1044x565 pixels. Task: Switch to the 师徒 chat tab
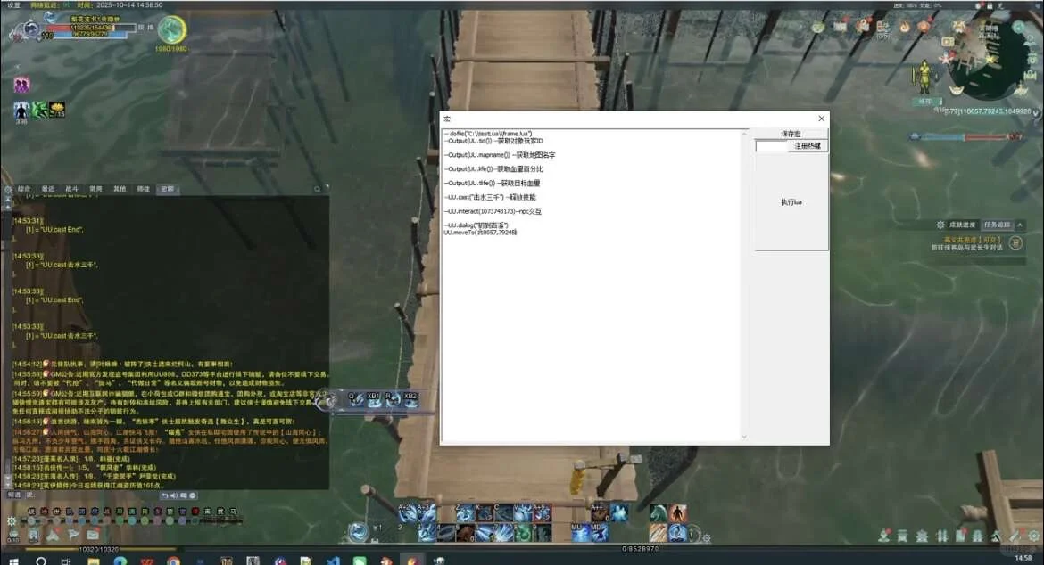click(x=143, y=189)
